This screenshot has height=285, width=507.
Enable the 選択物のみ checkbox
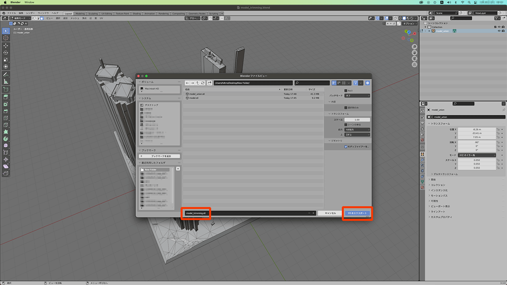346,108
